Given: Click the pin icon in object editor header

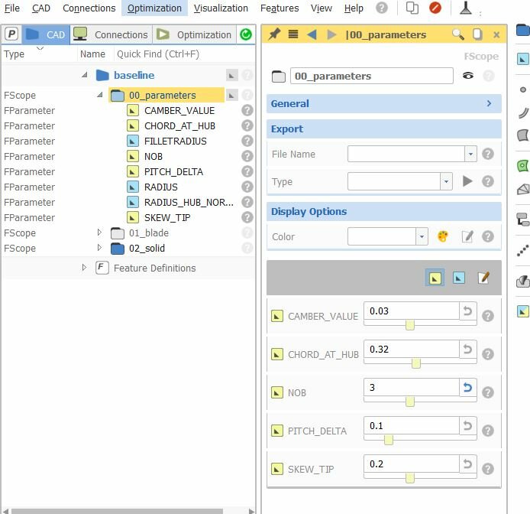Looking at the screenshot, I should coord(274,34).
